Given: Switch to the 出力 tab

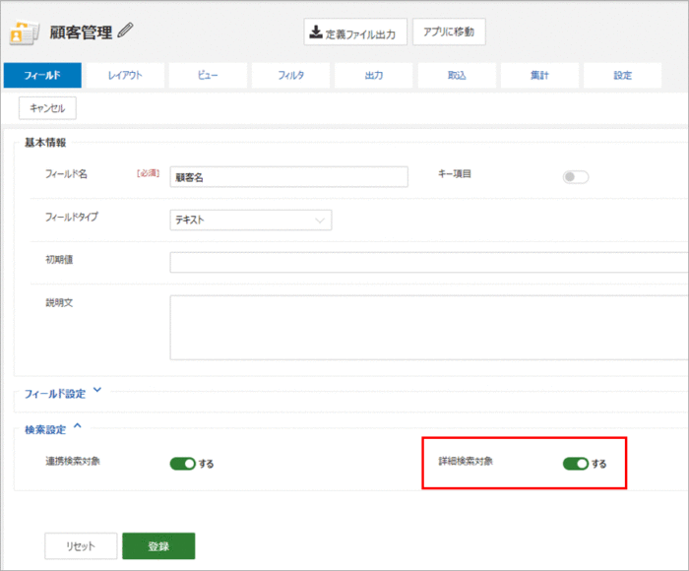Looking at the screenshot, I should click(373, 75).
